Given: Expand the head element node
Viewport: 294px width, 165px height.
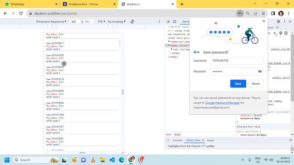Looking at the screenshot, I should (x=169, y=42).
